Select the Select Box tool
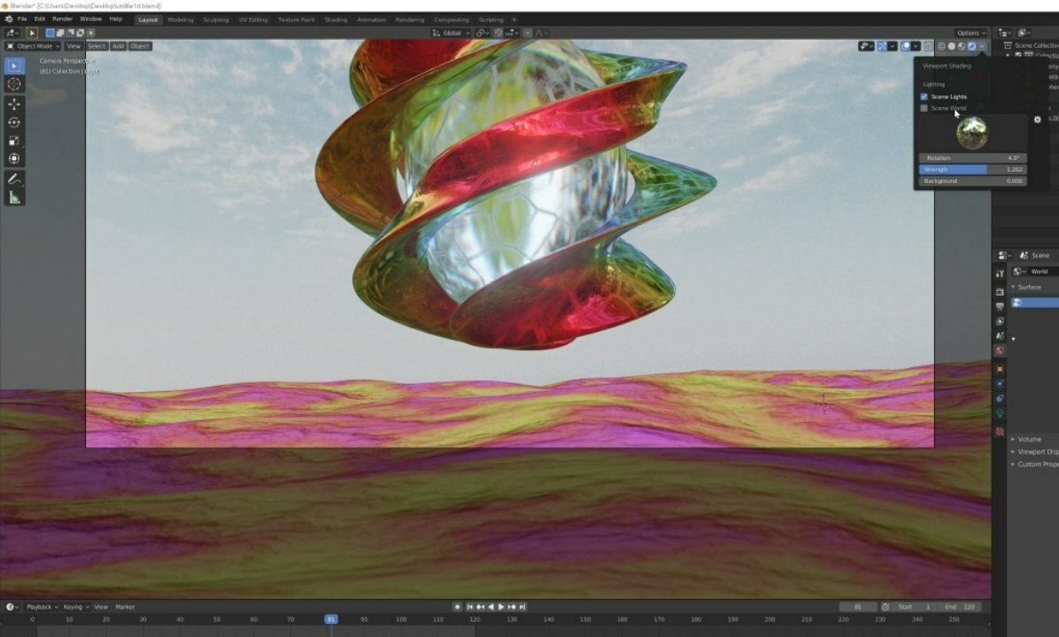This screenshot has width=1059, height=637. click(14, 65)
